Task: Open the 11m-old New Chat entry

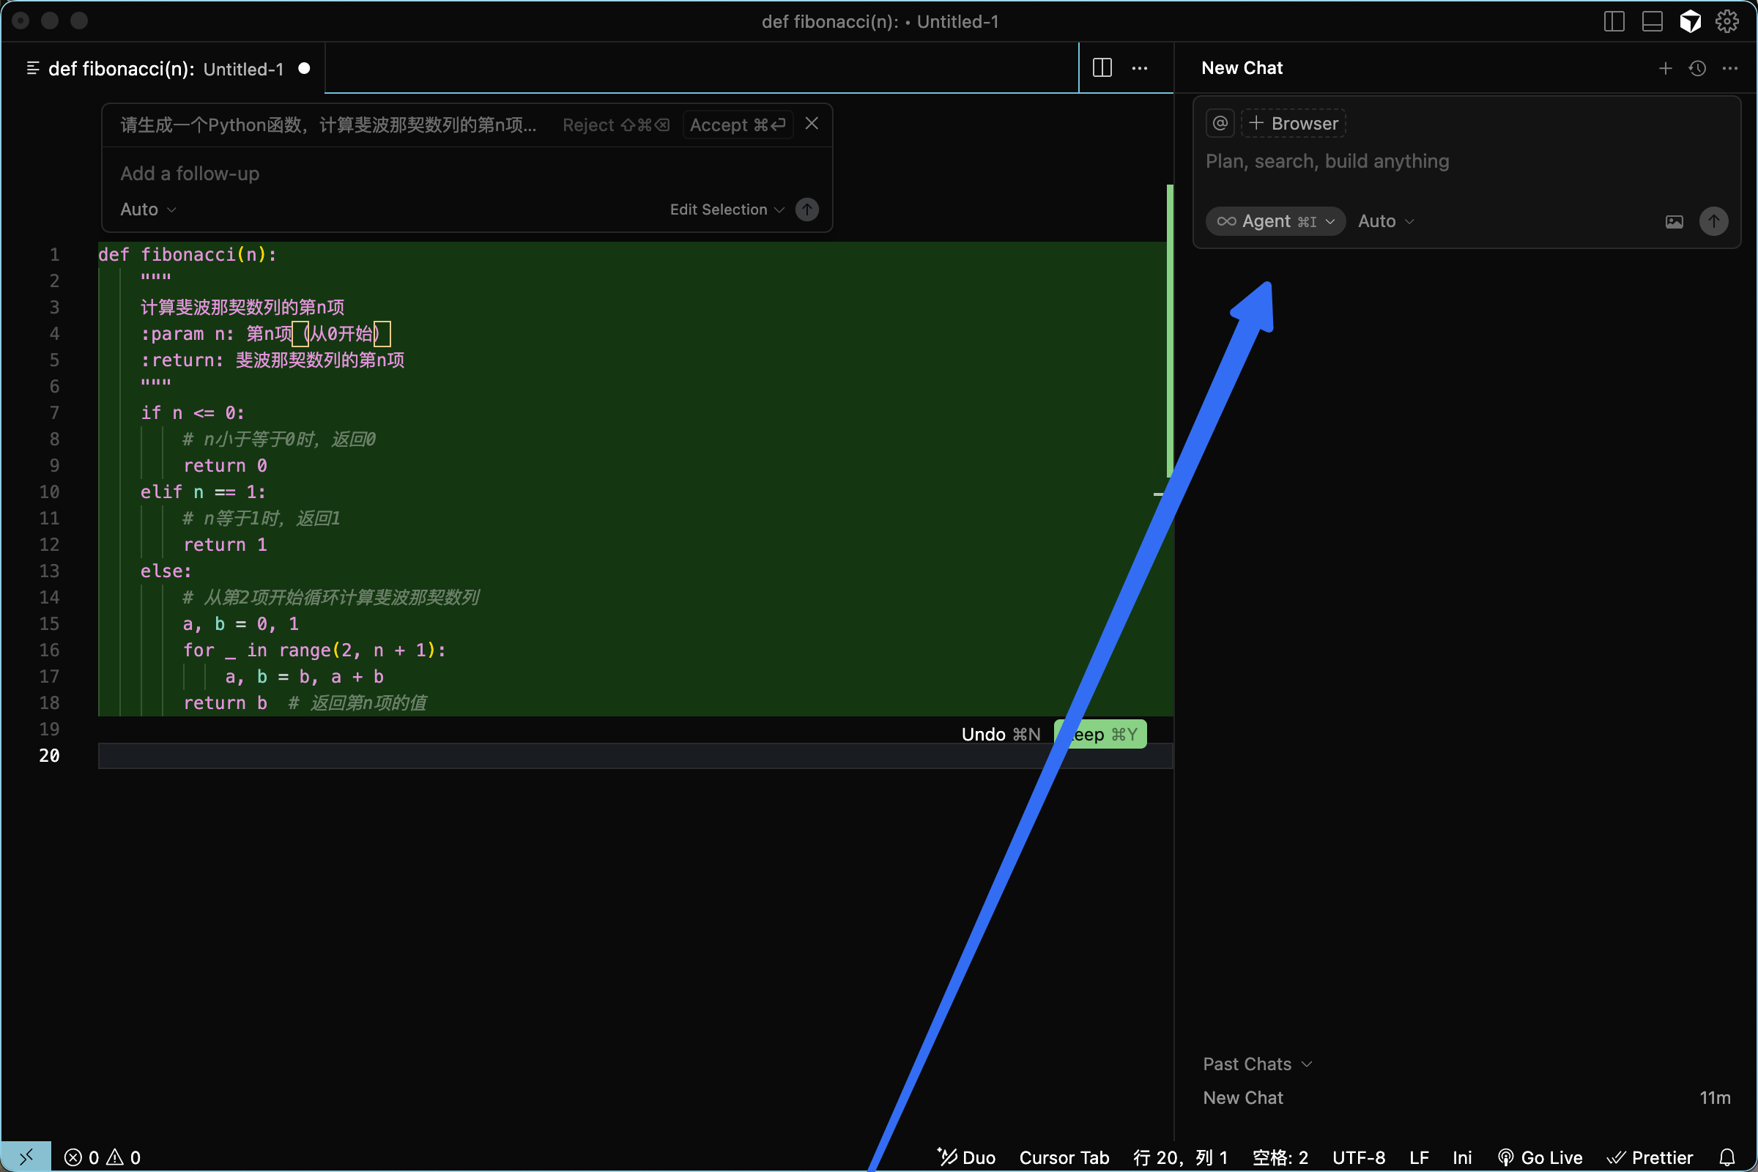Action: click(1243, 1097)
